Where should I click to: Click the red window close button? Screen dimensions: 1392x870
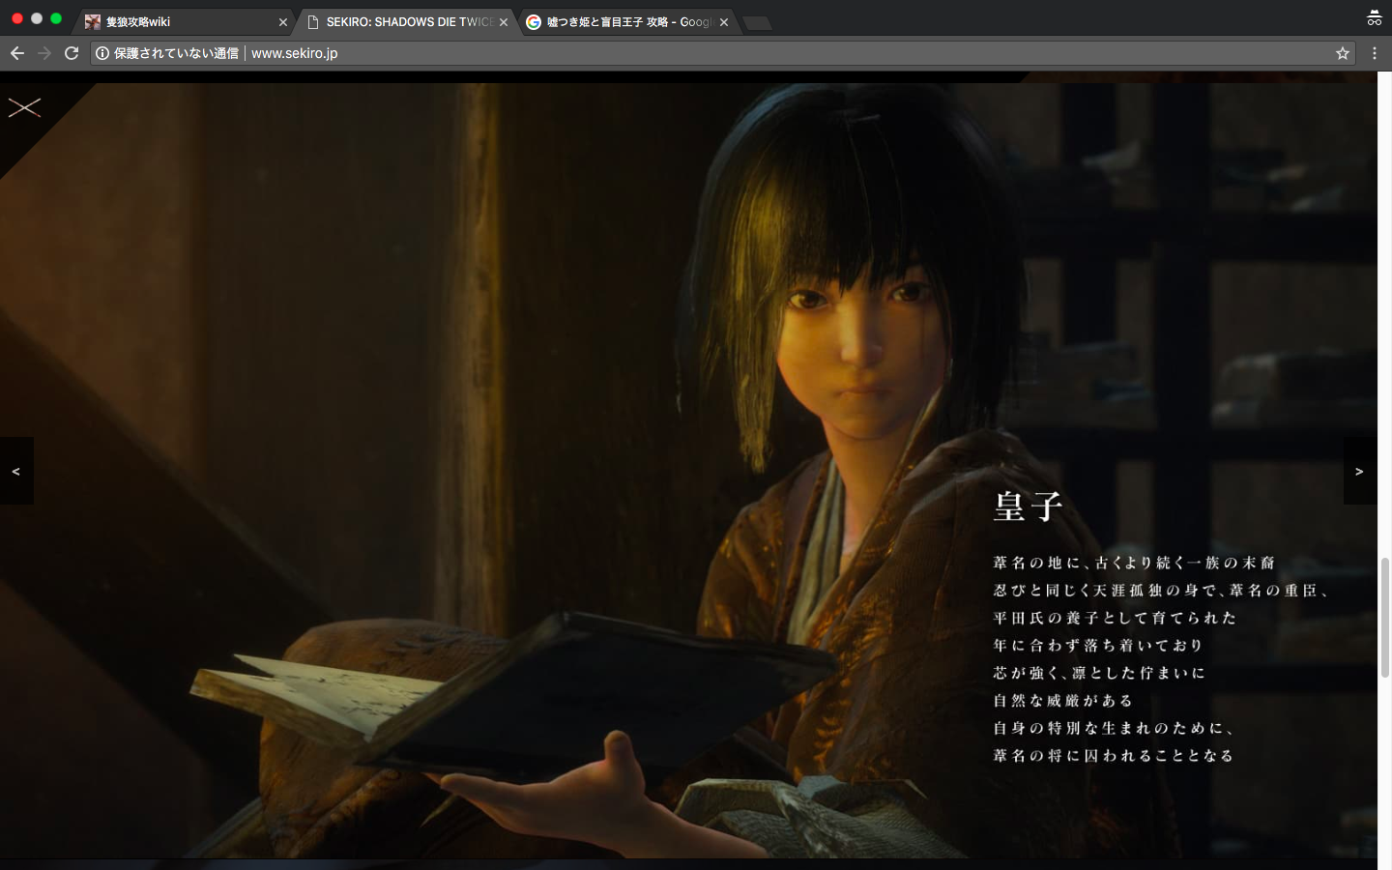coord(17,18)
